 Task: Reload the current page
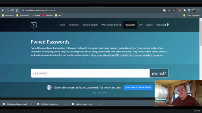coord(12,10)
